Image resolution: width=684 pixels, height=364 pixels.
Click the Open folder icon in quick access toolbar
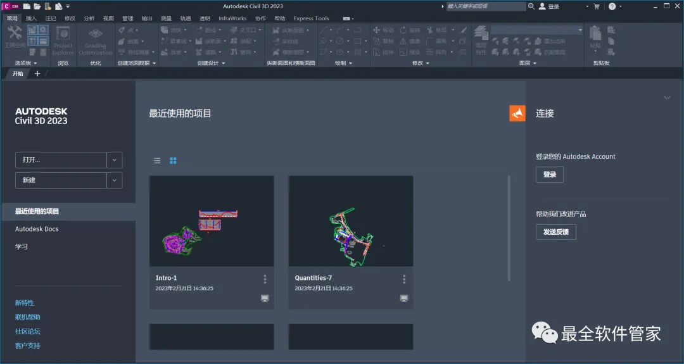(37, 6)
